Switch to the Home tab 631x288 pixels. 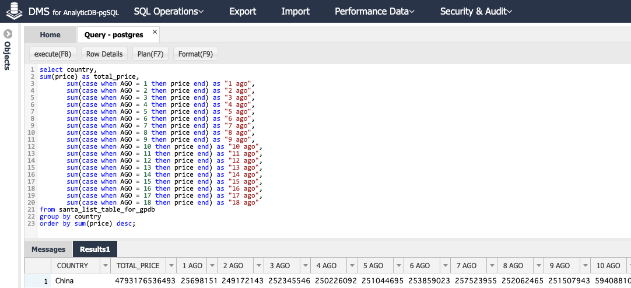point(50,34)
